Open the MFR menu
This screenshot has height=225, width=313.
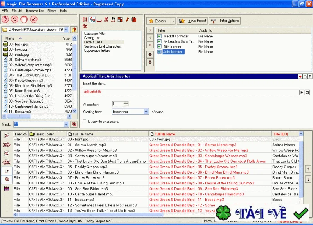(x=5, y=11)
